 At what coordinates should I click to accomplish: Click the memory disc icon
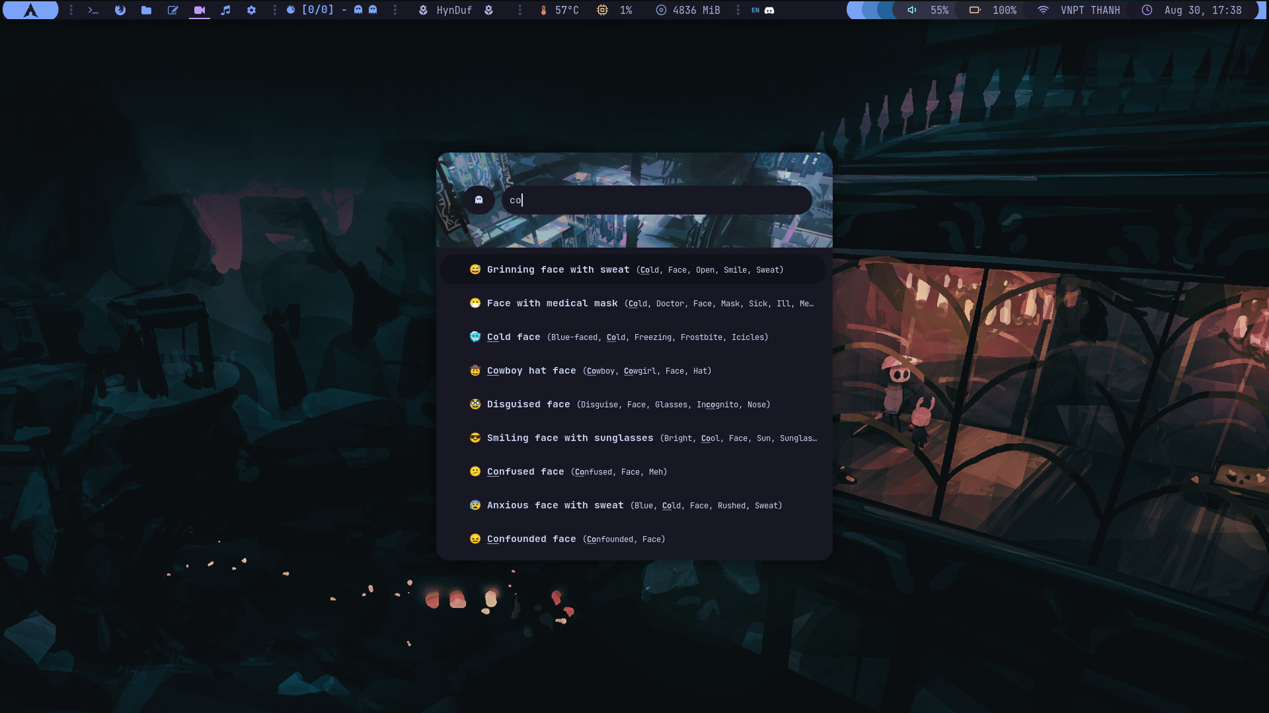click(661, 10)
